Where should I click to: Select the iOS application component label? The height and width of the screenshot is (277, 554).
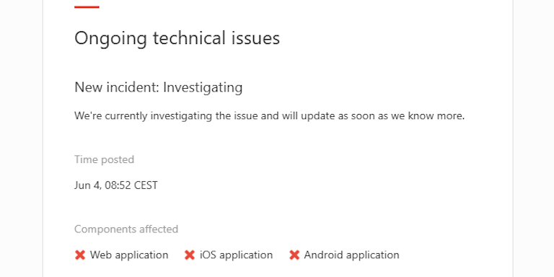click(236, 255)
